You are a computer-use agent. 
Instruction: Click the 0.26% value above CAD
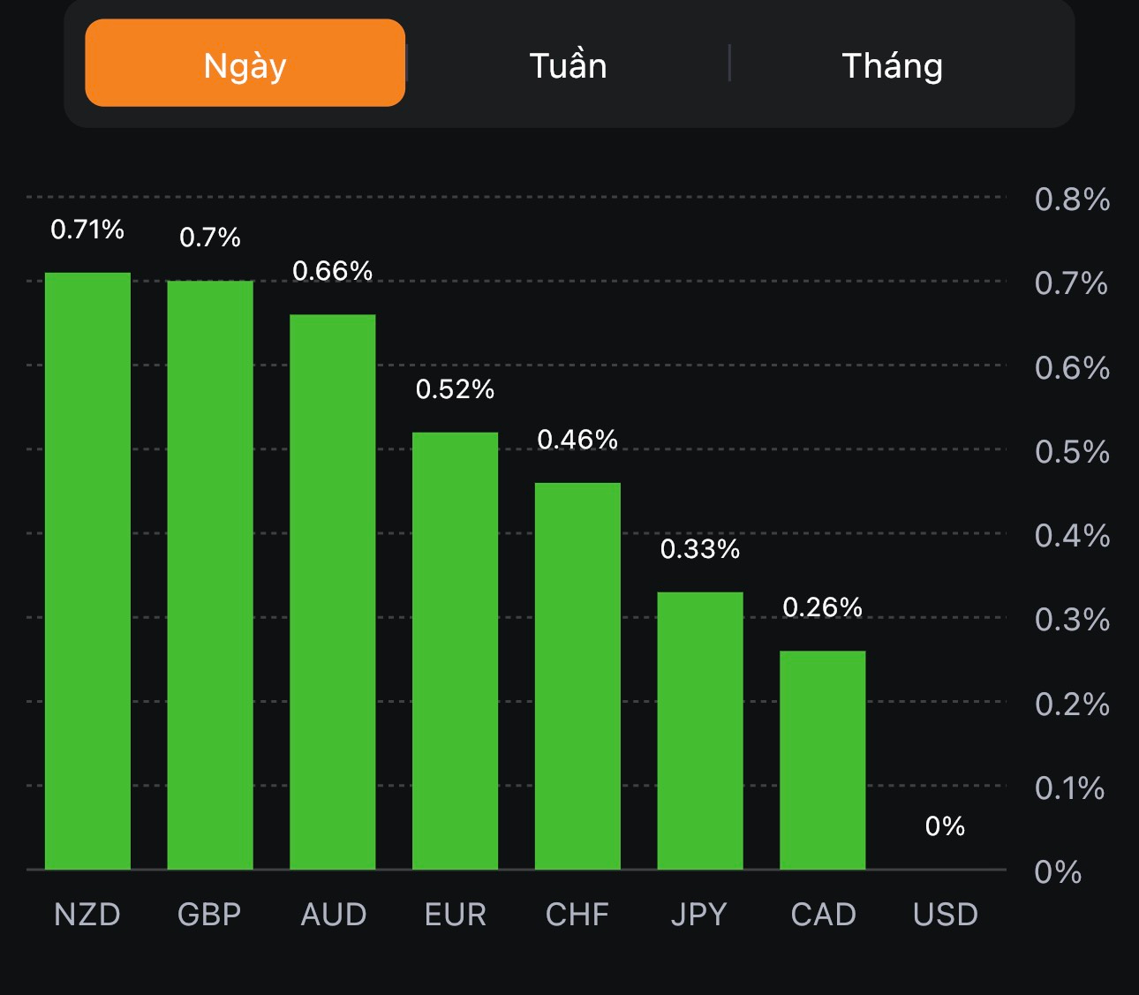(x=822, y=607)
